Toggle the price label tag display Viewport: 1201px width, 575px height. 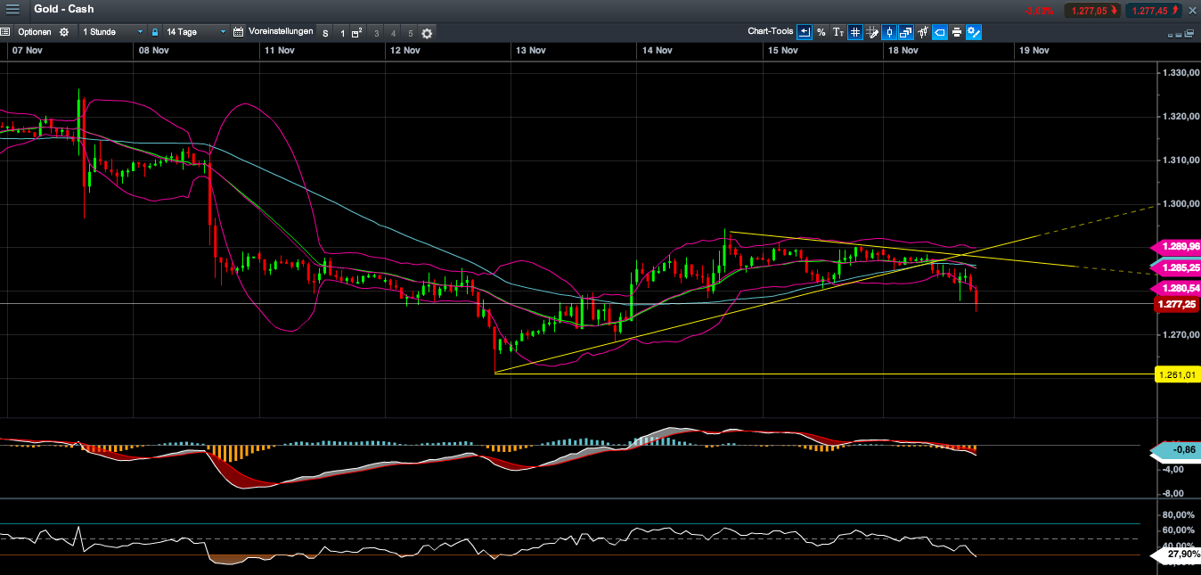coord(939,32)
